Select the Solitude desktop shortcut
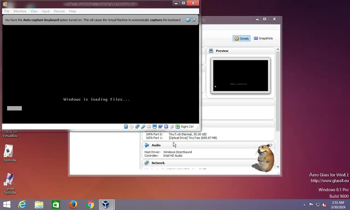The height and width of the screenshot is (210, 350). click(10, 153)
